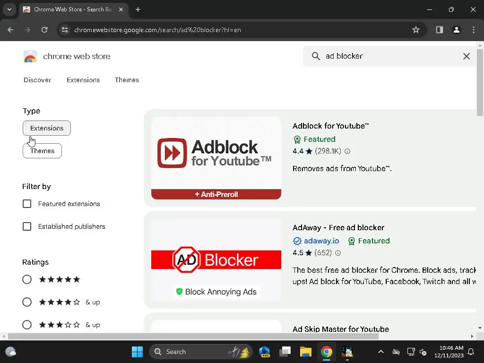Filter type by Themes

pos(42,151)
